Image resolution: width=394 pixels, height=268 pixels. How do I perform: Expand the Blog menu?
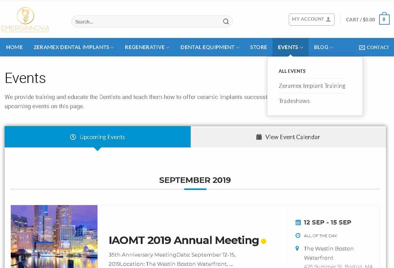(x=323, y=47)
